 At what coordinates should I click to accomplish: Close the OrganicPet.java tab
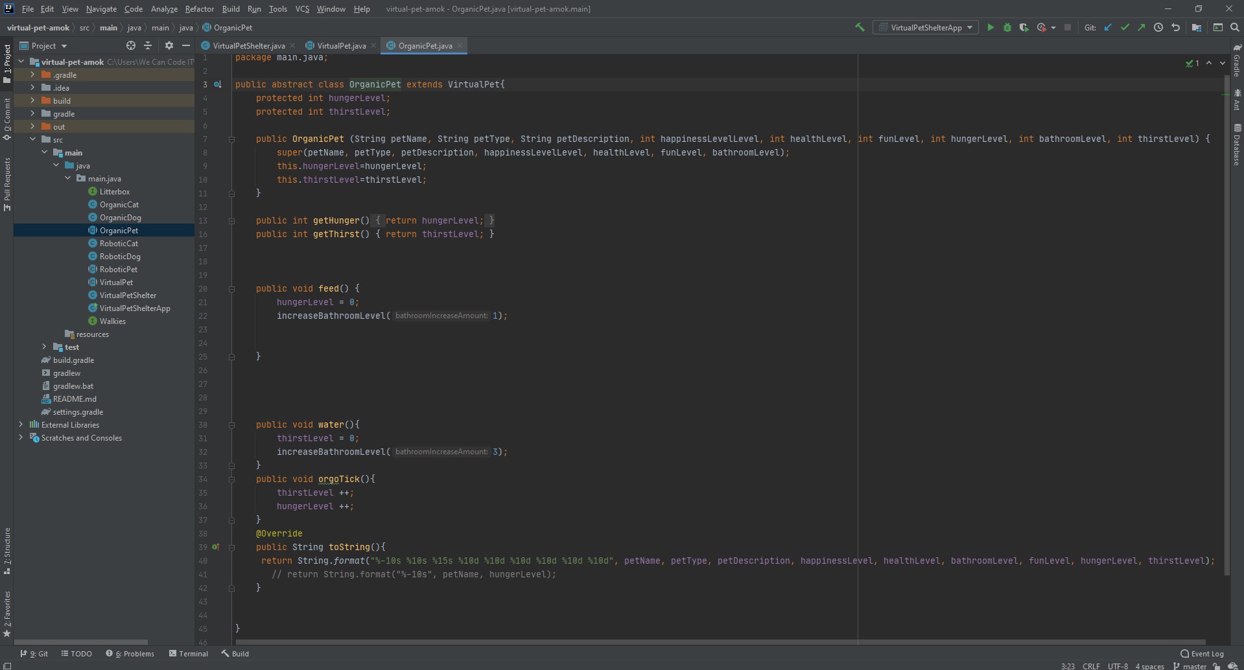(x=460, y=46)
